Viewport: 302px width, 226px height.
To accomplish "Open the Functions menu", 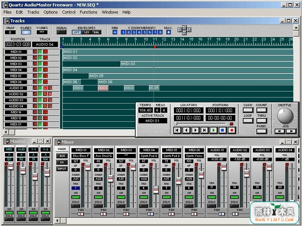I will click(88, 12).
